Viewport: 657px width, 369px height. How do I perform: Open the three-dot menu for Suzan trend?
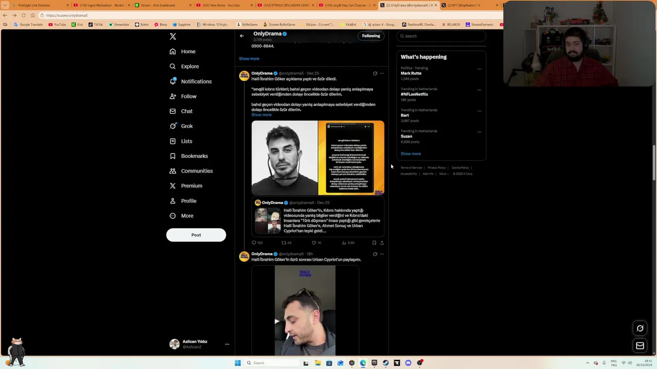[x=479, y=132]
